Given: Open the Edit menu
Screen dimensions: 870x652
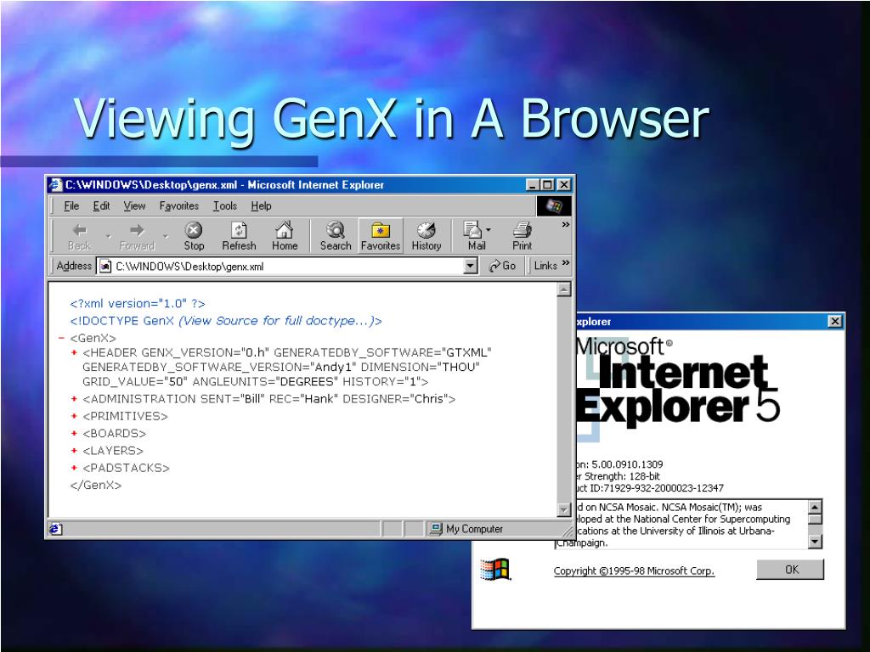Looking at the screenshot, I should tap(101, 205).
